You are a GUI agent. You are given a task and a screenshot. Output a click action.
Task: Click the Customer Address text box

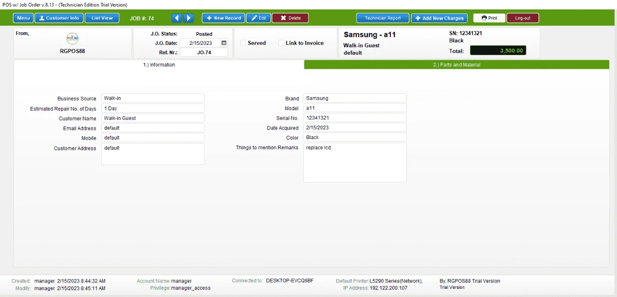coord(153,154)
